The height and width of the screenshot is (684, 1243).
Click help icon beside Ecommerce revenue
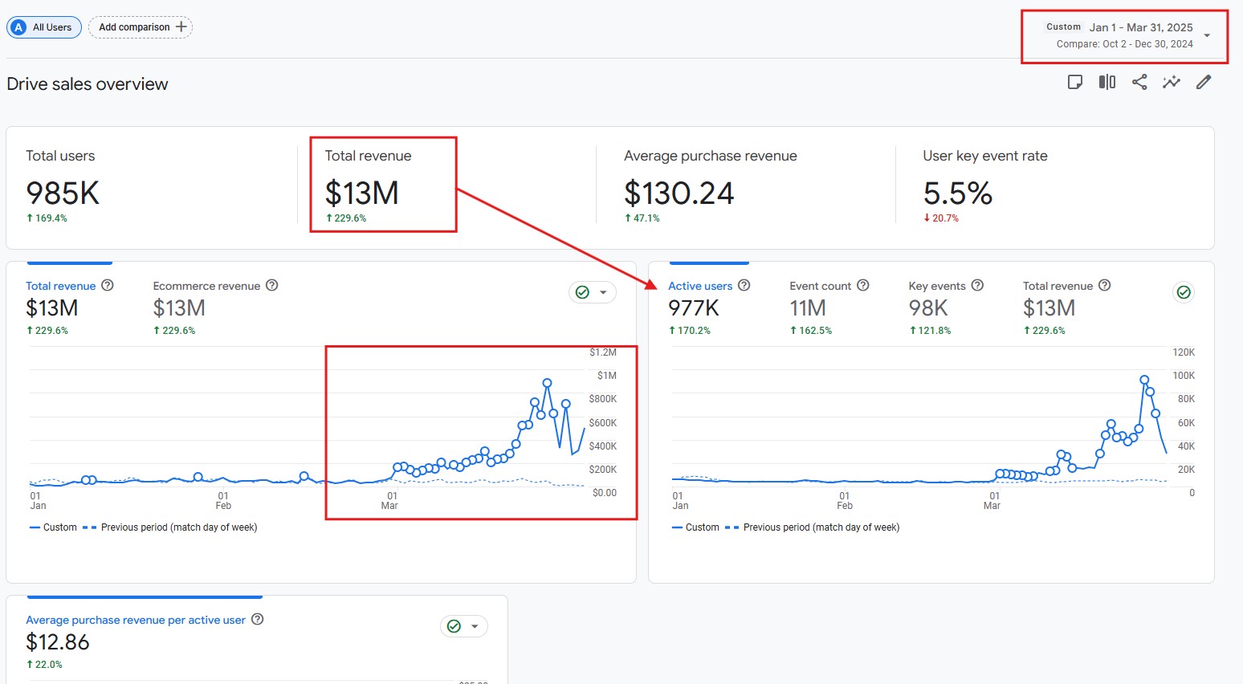click(x=272, y=285)
